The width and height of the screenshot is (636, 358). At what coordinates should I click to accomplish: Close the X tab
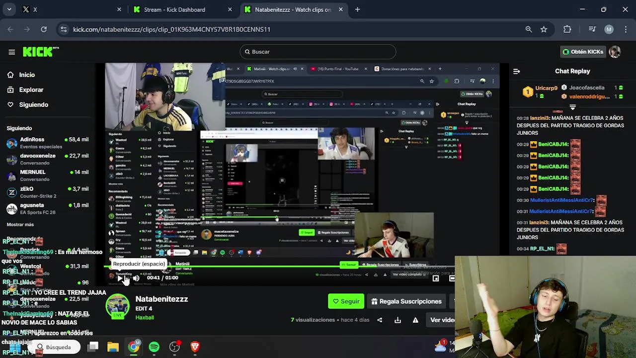pos(119,9)
